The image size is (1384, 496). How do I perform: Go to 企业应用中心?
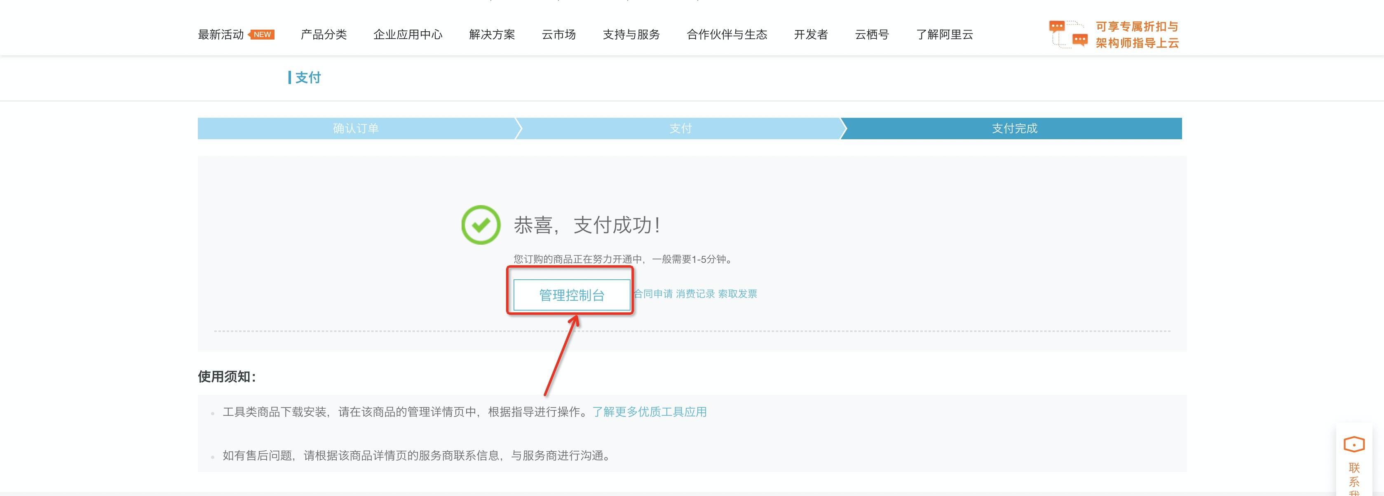pos(408,35)
